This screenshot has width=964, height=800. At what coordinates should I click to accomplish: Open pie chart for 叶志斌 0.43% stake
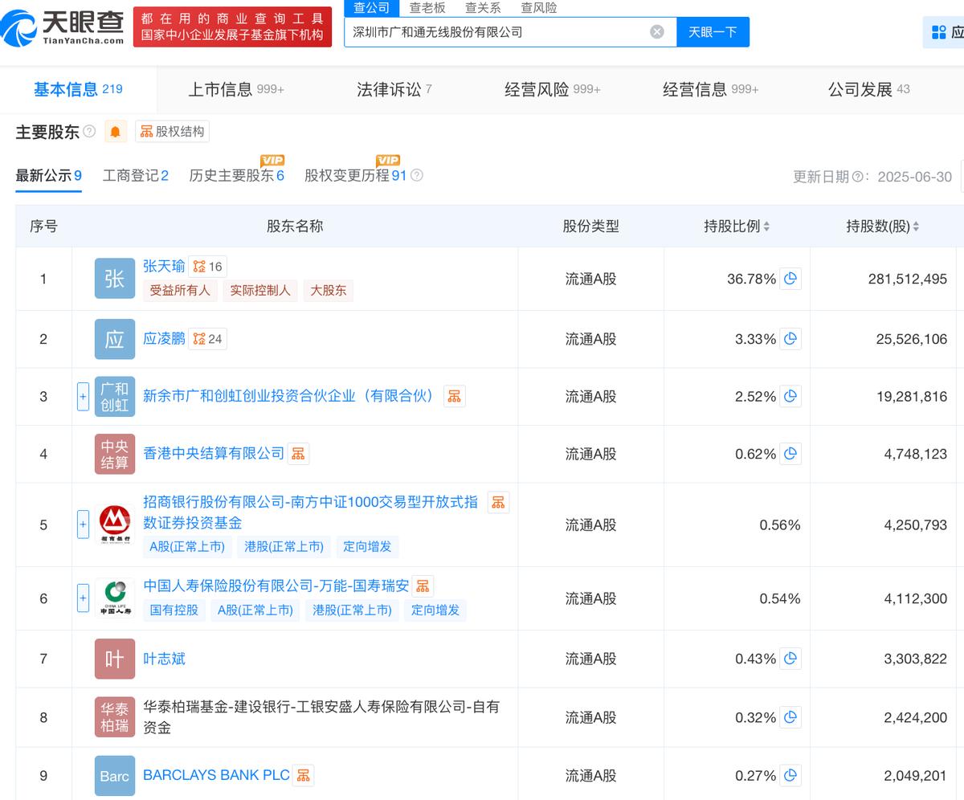tap(790, 659)
